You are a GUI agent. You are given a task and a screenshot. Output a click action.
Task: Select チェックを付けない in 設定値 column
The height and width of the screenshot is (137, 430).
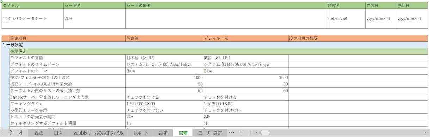[164, 110]
